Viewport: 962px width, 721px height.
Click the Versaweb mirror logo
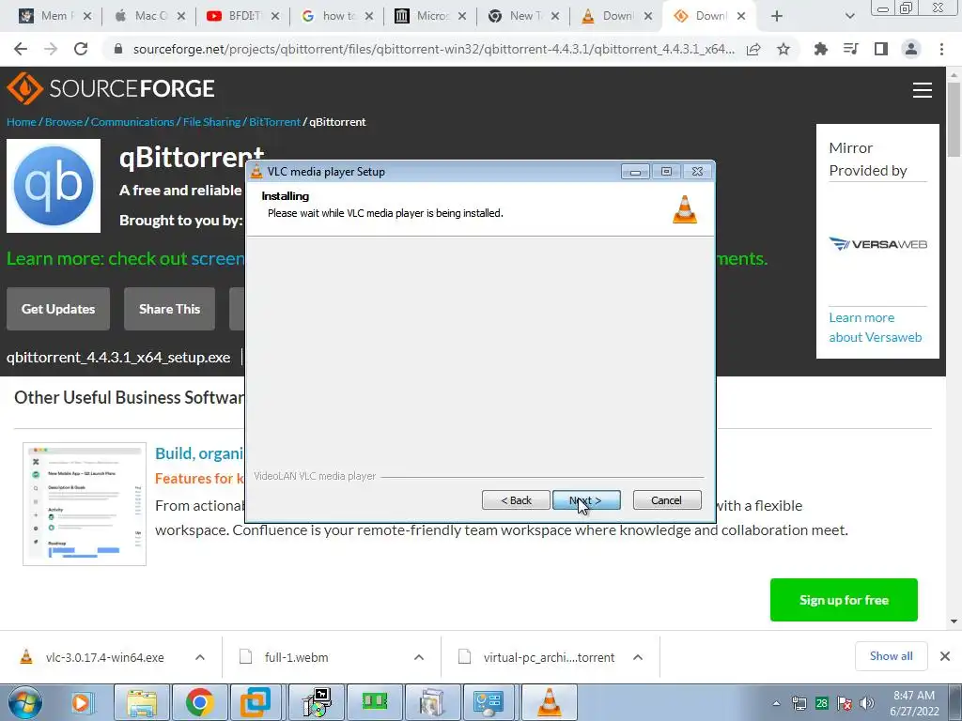877,244
